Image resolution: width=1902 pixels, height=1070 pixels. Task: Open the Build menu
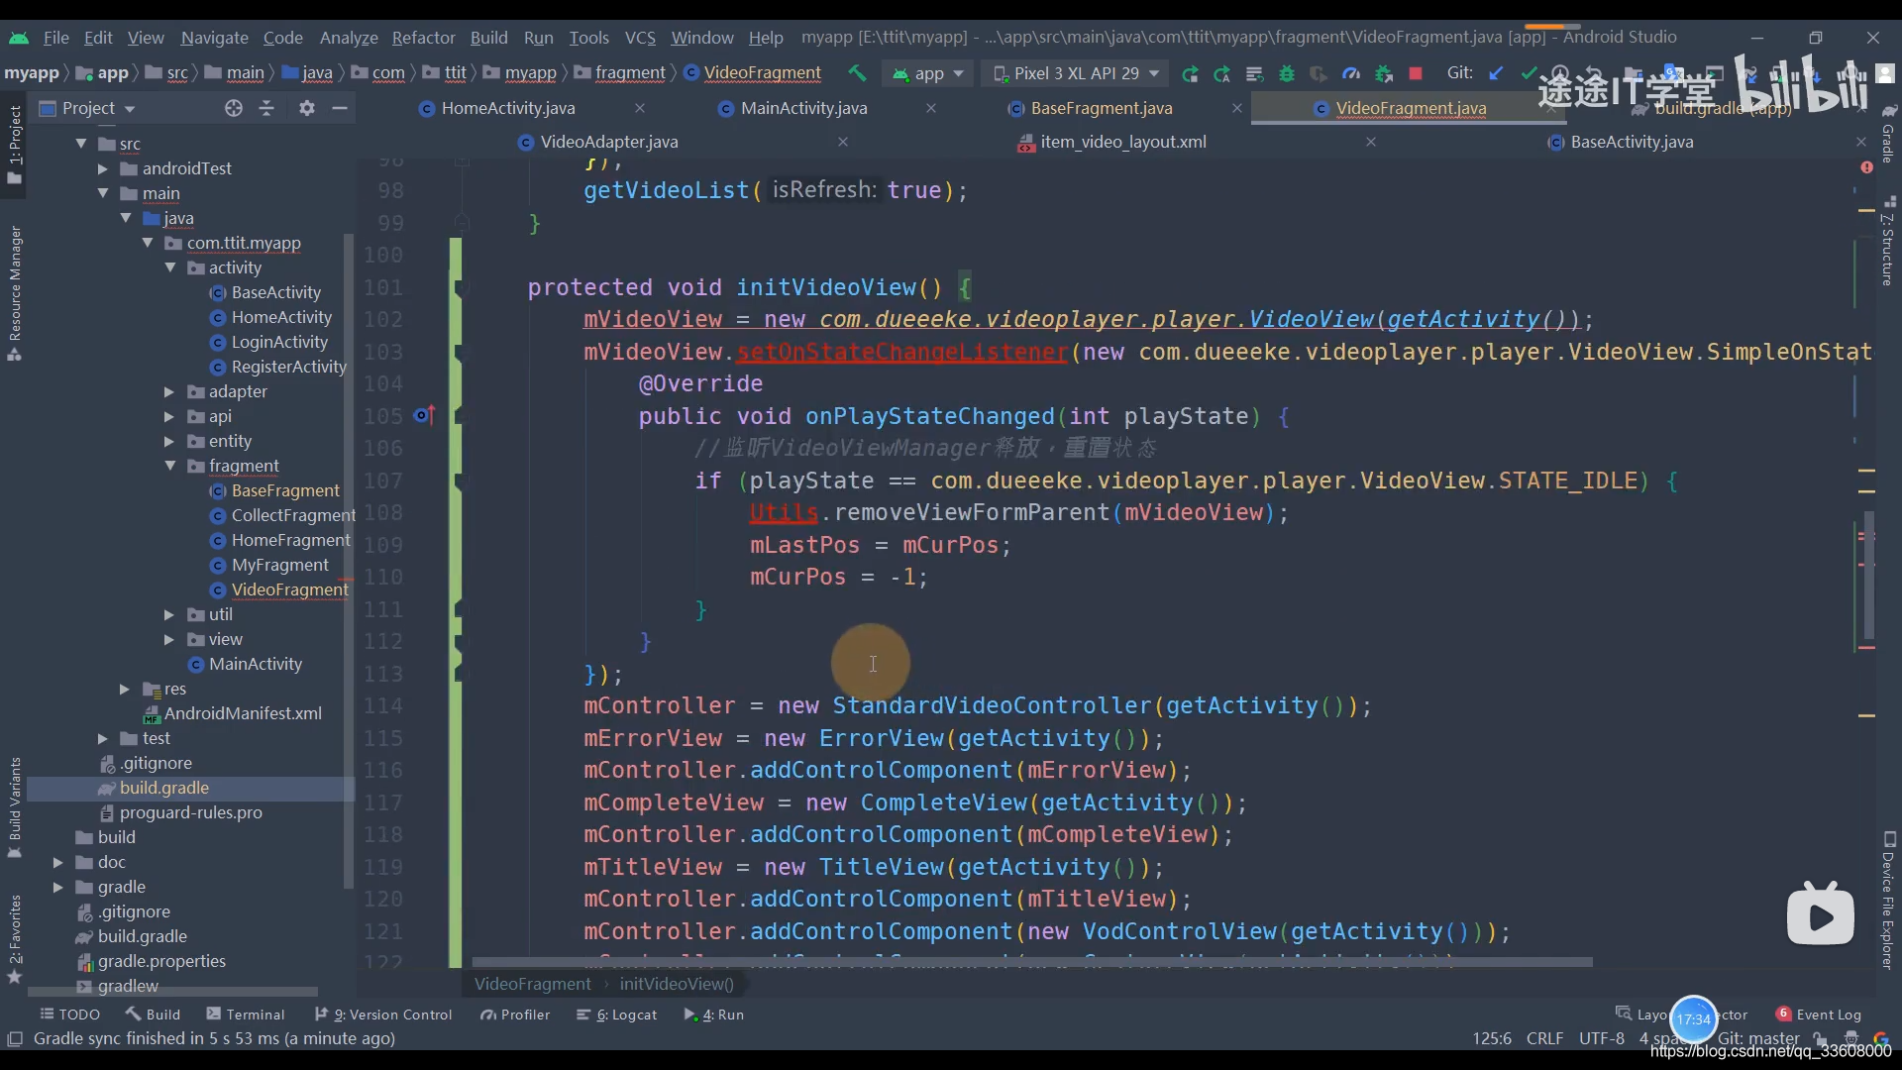pyautogui.click(x=488, y=38)
